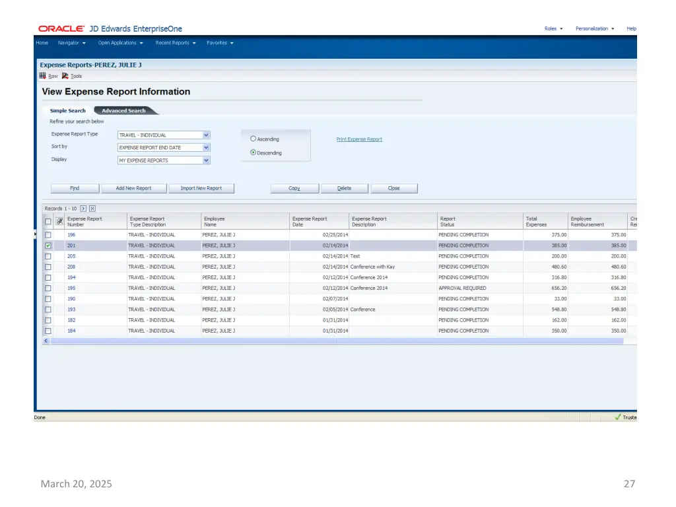Screen dimensions: 676x507
Task: Expand the Recent Reports menu
Action: [x=176, y=43]
